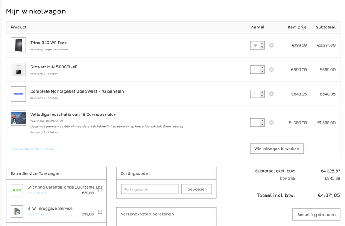
Task: Open the Growatt MIN 5000TL-XE product link
Action: 54,67
